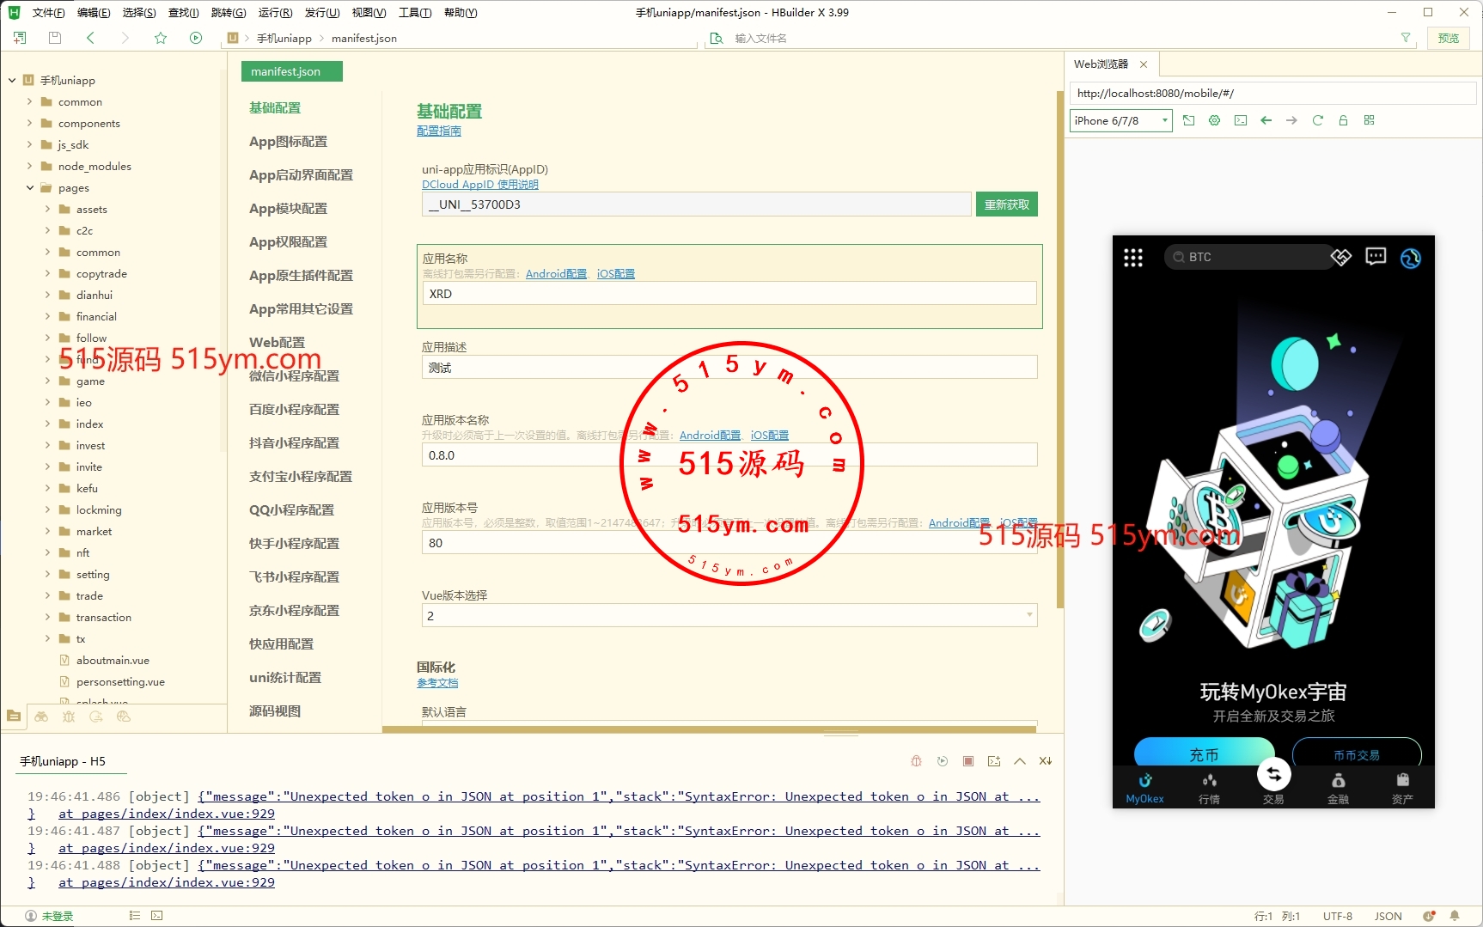Click the star bookmark icon in the toolbar
Image resolution: width=1483 pixels, height=927 pixels.
pyautogui.click(x=161, y=38)
